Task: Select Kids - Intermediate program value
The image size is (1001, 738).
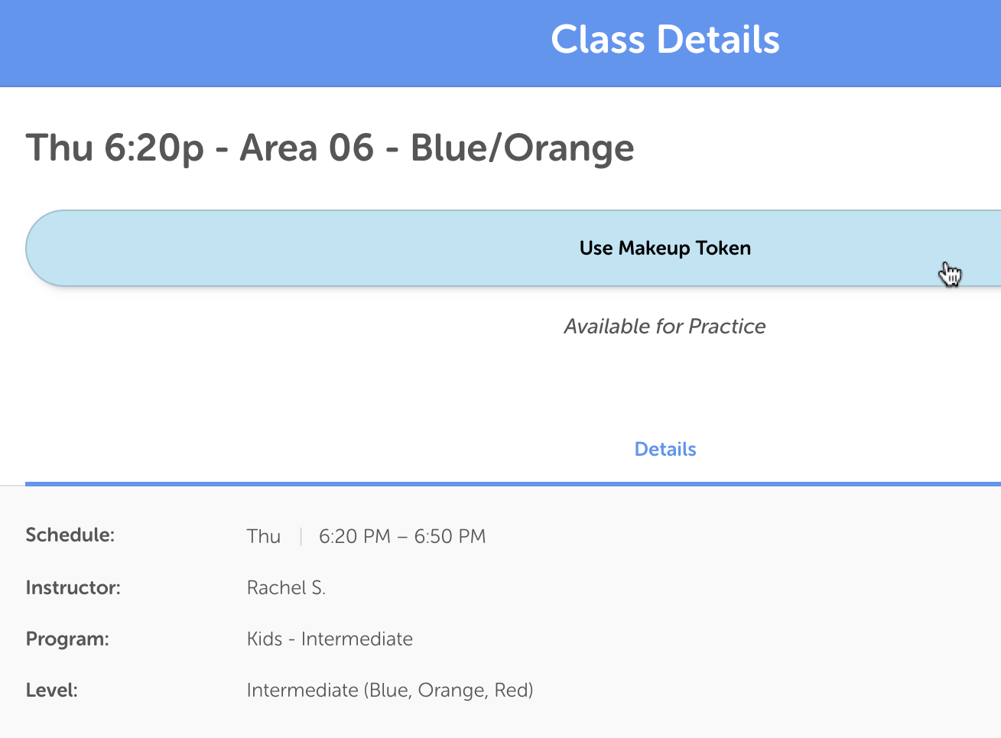Action: (330, 639)
